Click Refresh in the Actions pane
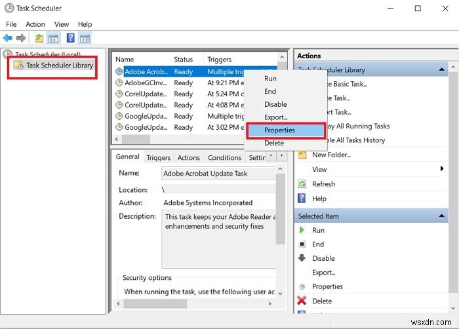Viewport: 459px width, 329px height. coord(323,184)
